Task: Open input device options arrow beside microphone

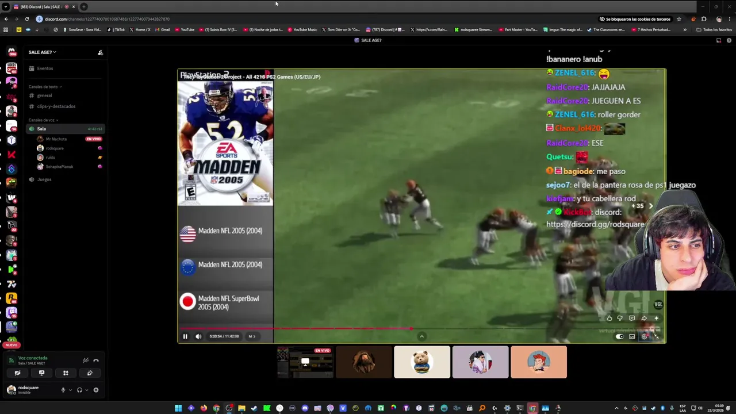Action: point(70,390)
